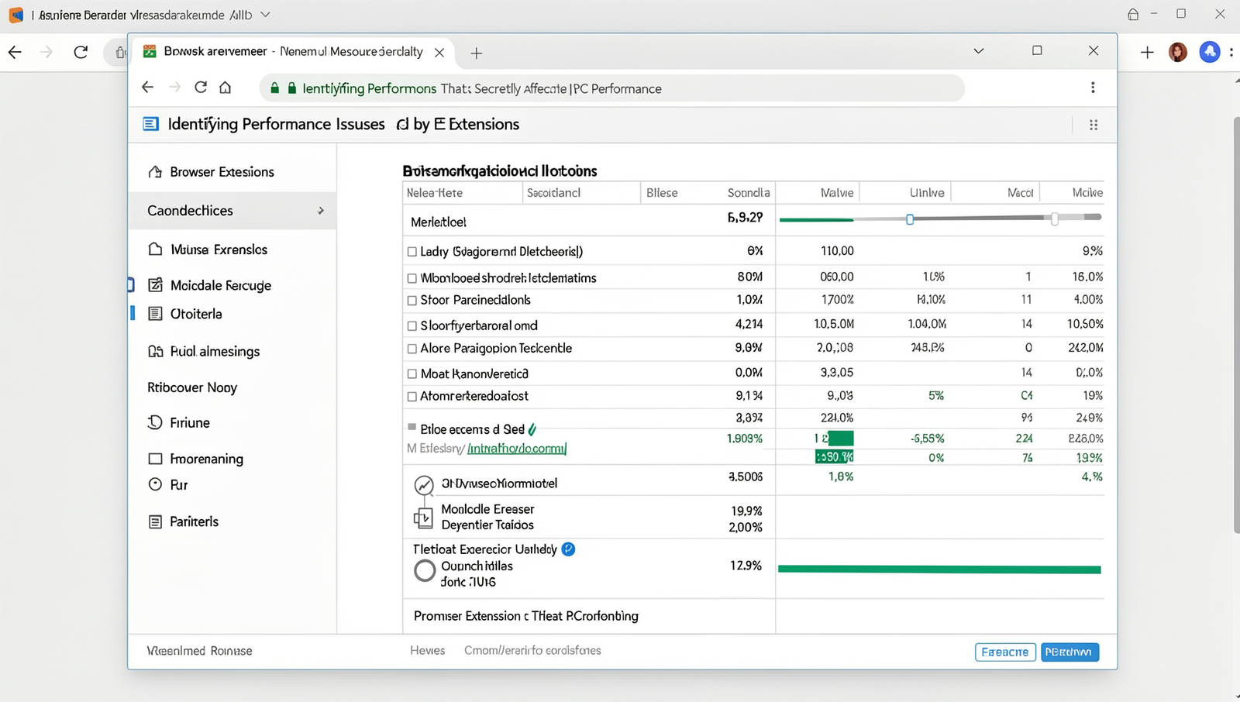
Task: Click the Btloe ecerns d Sed row
Action: coord(473,429)
